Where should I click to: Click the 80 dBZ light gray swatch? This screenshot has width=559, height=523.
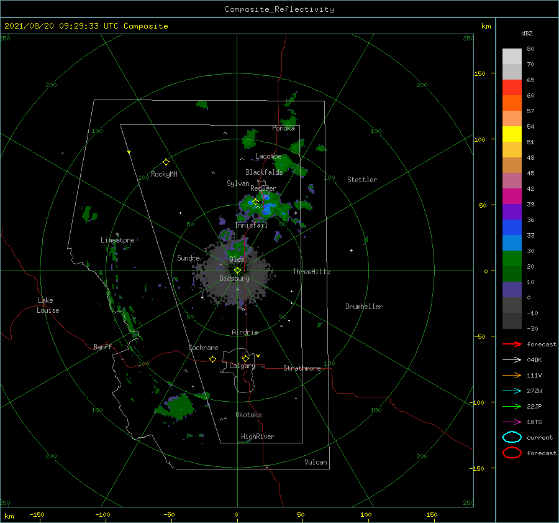point(512,57)
